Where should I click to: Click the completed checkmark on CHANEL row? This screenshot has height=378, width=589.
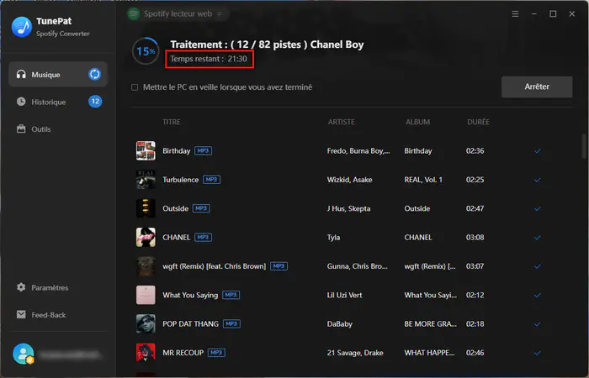538,238
